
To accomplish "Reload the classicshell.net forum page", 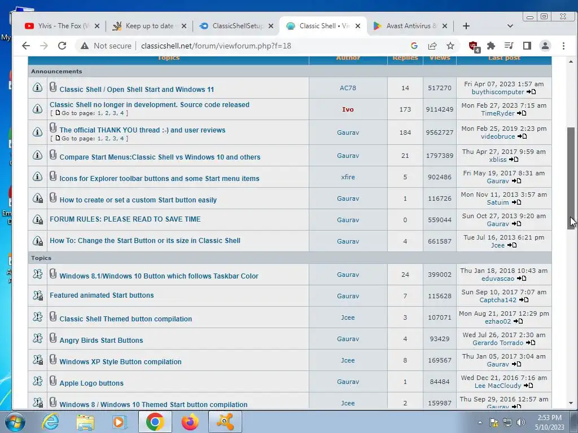I will click(62, 46).
